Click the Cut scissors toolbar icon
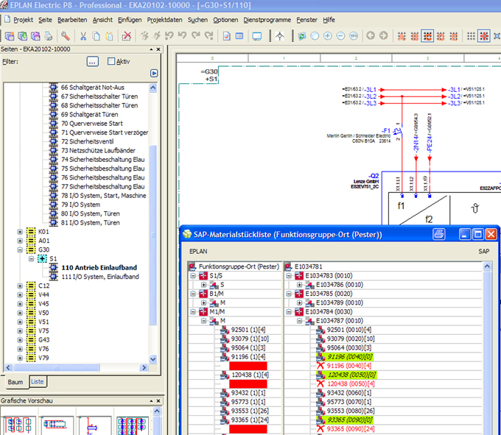The width and height of the screenshot is (501, 435). [83, 35]
